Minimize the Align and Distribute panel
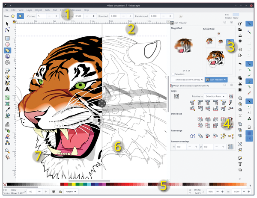Image resolution: width=257 pixels, height=198 pixels. point(225,85)
